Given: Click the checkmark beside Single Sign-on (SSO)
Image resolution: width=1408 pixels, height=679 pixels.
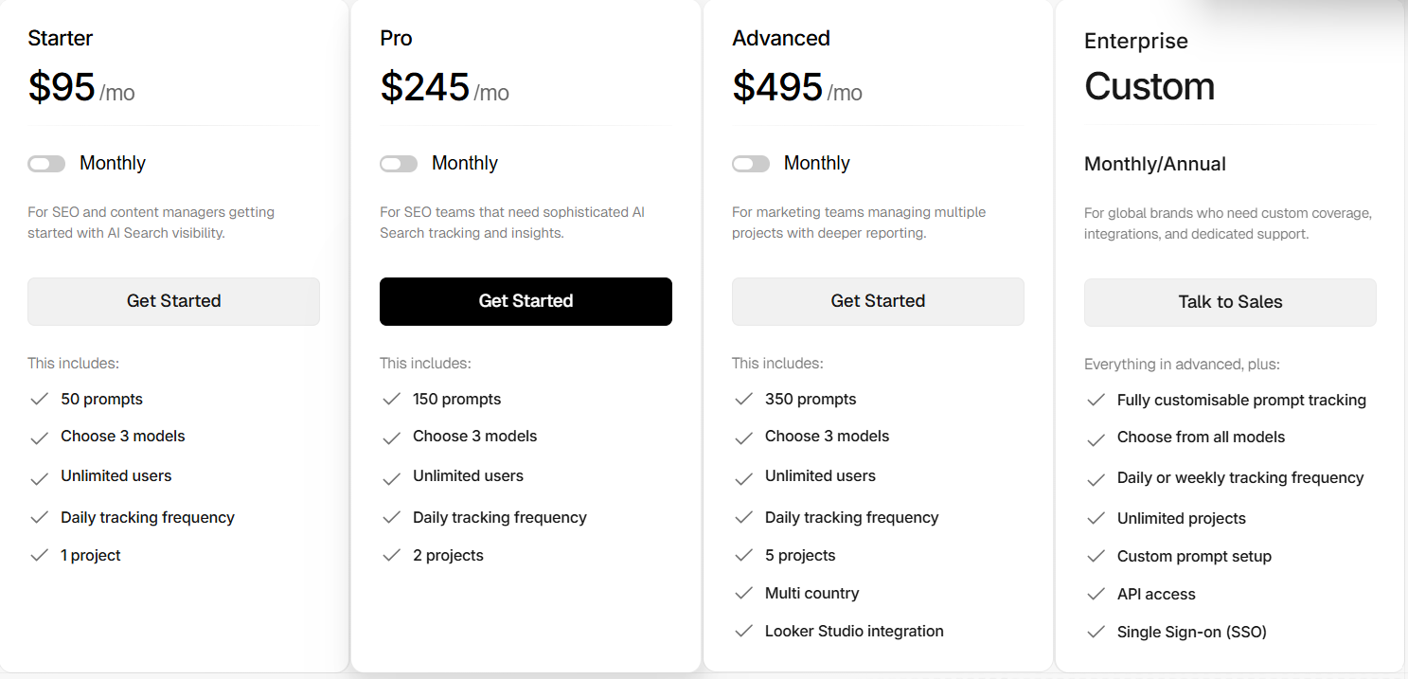Looking at the screenshot, I should tap(1096, 632).
